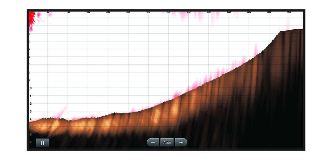Click the 30 marker on the range scale
The width and height of the screenshot is (332, 160).
coord(148,12)
